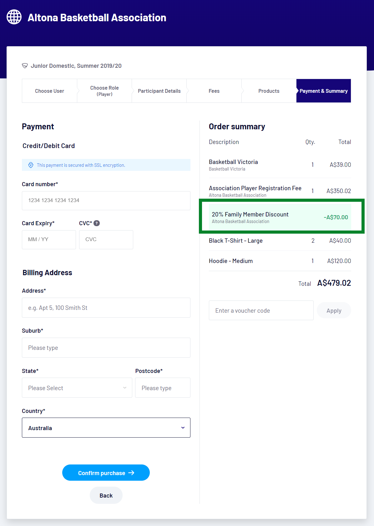Focus the voucher code input
This screenshot has width=374, height=526.
tap(261, 310)
